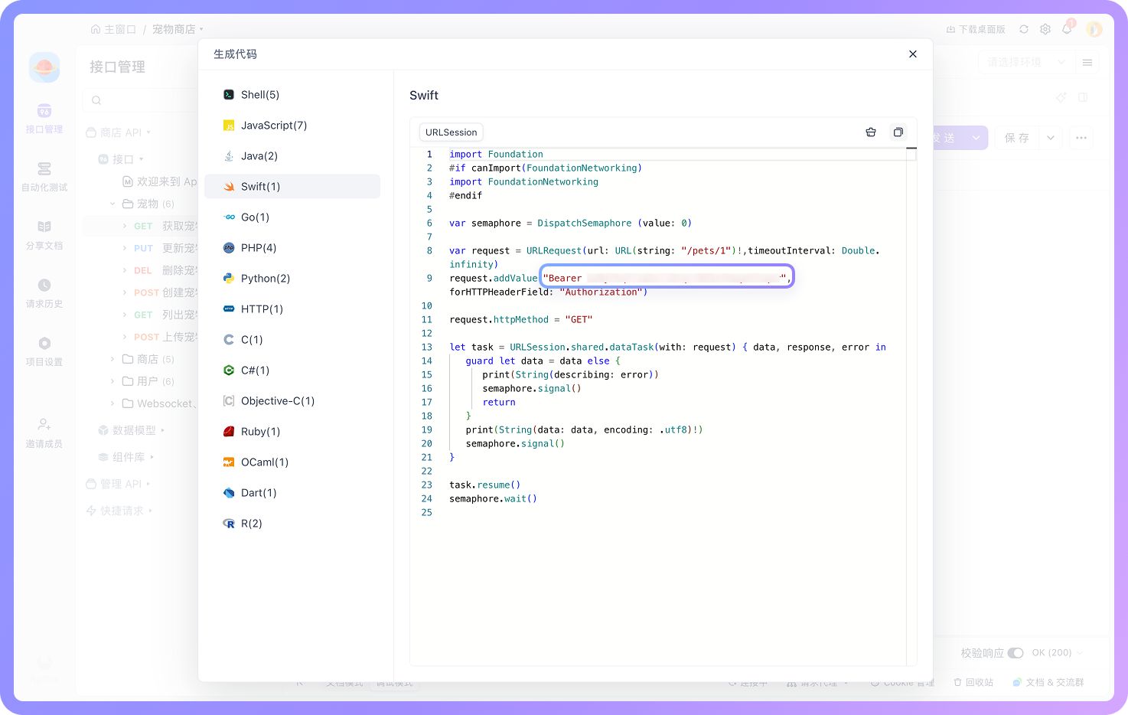Click the basket icon above code
The width and height of the screenshot is (1128, 715).
coord(871,132)
